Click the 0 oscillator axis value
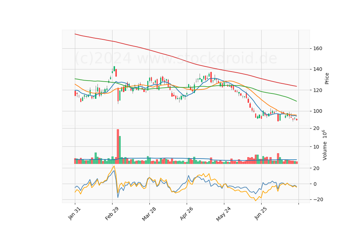 [315, 184]
